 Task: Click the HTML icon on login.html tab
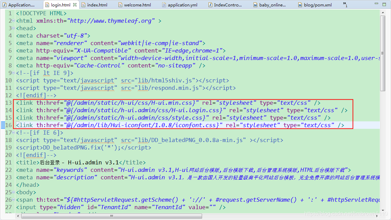pos(47,5)
